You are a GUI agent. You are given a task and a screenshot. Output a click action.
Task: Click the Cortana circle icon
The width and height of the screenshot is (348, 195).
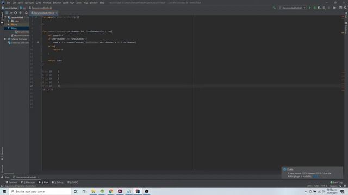pyautogui.click(x=76, y=191)
